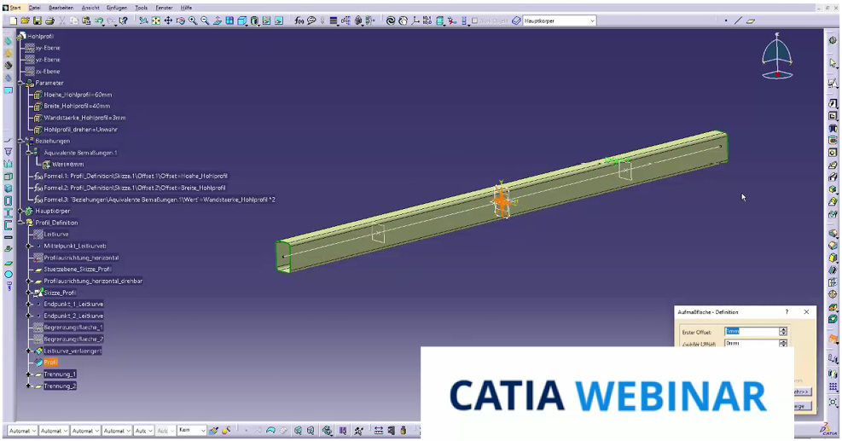Screen dimensions: 842x441
Task: Open the third Automat dropdown in bottom toolbar
Action: pos(84,431)
